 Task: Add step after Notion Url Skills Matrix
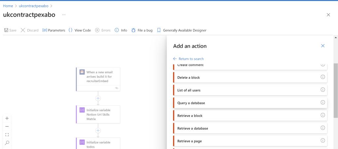(x=98, y=131)
